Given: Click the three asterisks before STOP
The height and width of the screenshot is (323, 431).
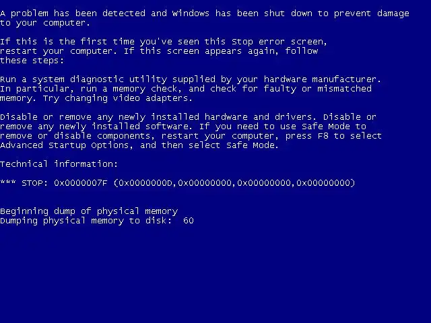Looking at the screenshot, I should [8, 182].
